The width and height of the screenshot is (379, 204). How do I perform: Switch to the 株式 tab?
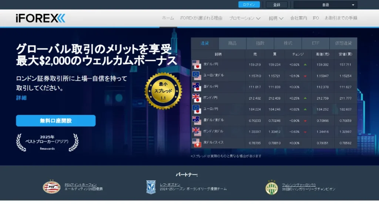288,44
